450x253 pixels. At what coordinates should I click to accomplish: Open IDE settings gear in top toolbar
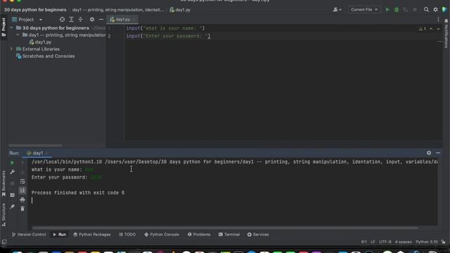435,9
